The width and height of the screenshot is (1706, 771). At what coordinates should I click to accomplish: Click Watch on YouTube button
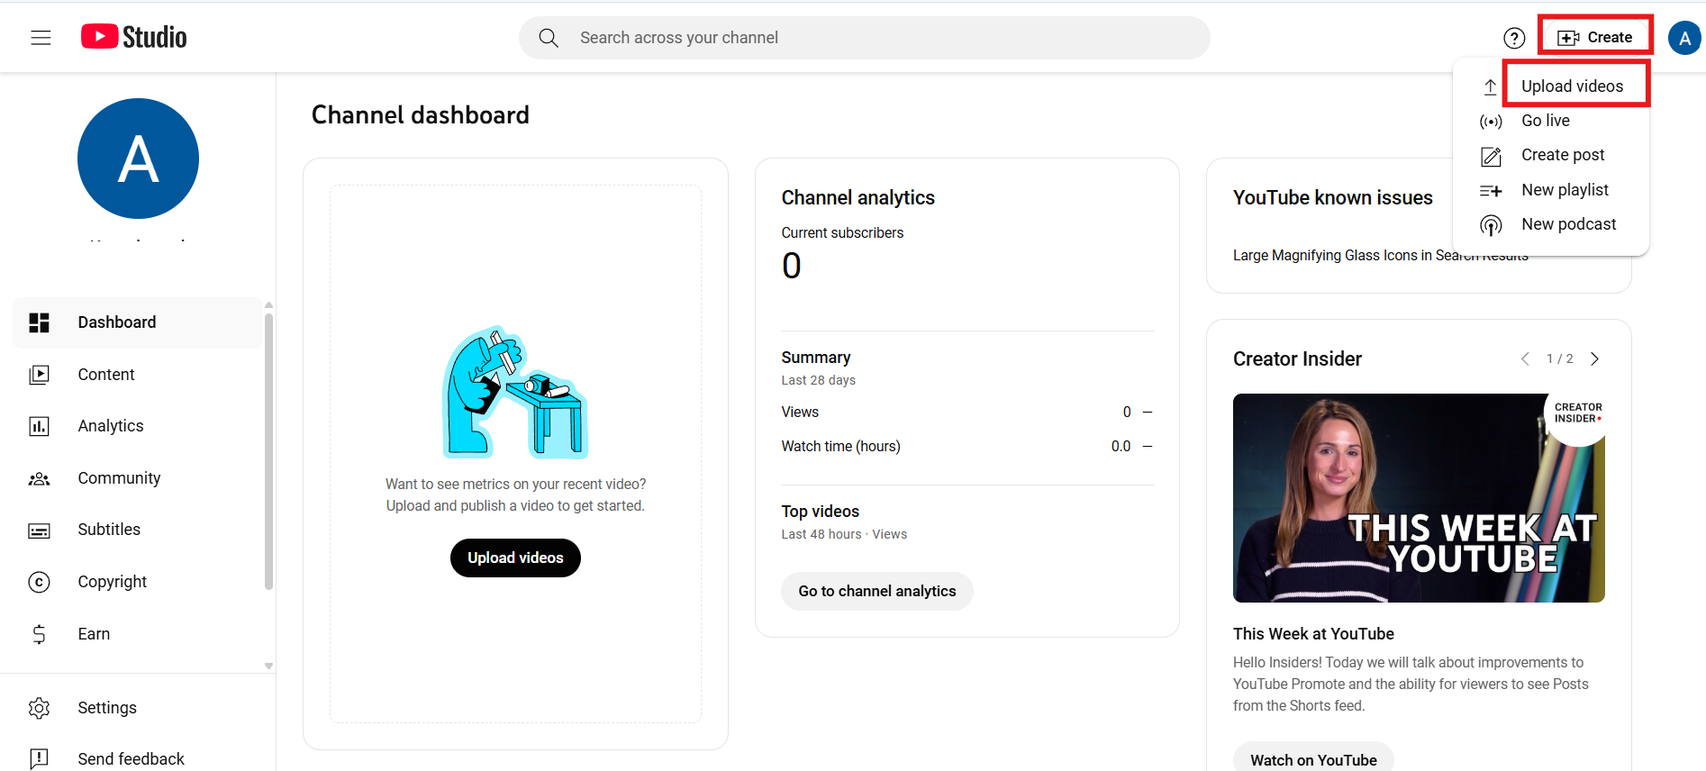tap(1312, 759)
